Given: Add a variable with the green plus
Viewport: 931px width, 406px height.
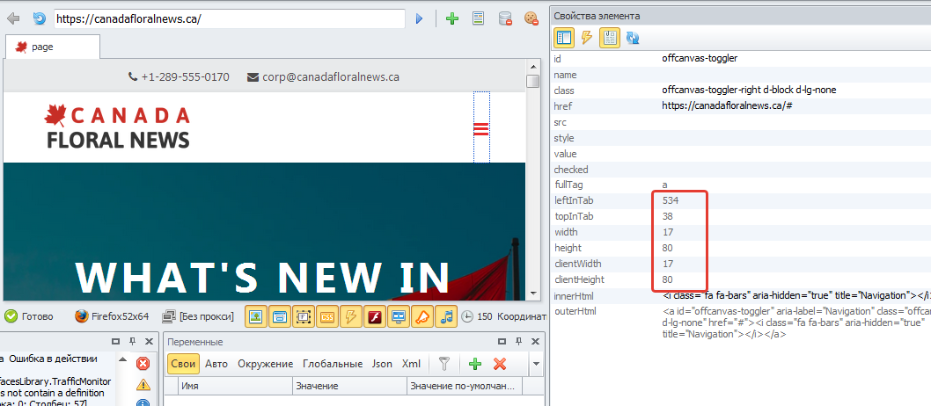Looking at the screenshot, I should 475,364.
